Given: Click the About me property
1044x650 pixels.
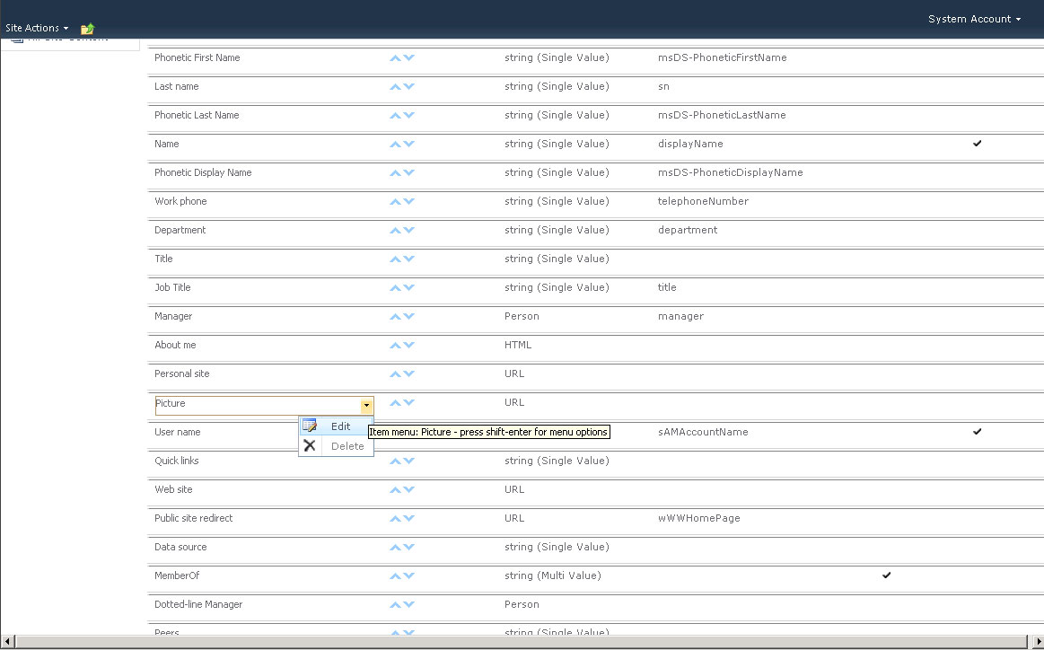Looking at the screenshot, I should 175,345.
